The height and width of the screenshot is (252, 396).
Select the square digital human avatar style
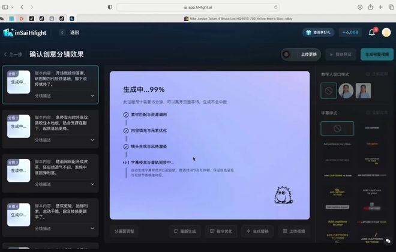(363, 91)
